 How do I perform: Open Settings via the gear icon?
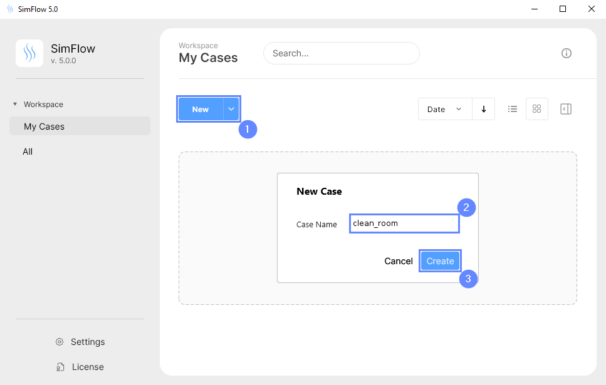coord(60,342)
